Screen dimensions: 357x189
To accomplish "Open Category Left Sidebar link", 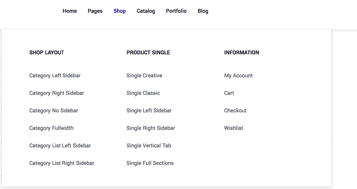I will [55, 76].
